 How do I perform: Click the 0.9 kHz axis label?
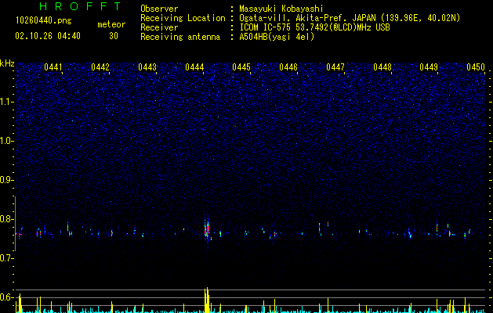click(x=7, y=180)
